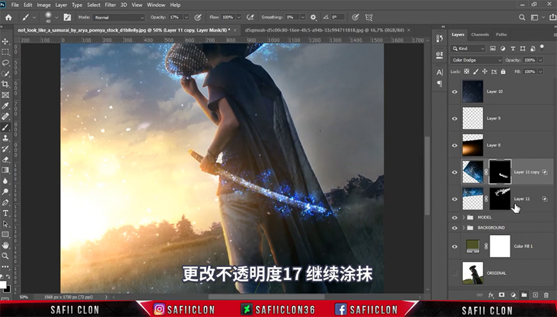This screenshot has width=557, height=317.
Task: Open layer filter Kind dropdown
Action: (468, 48)
